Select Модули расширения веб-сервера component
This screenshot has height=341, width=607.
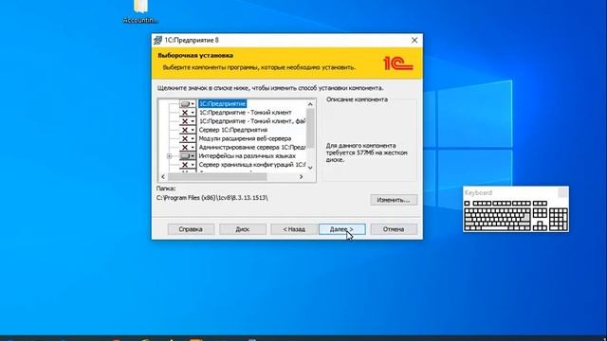(245, 138)
